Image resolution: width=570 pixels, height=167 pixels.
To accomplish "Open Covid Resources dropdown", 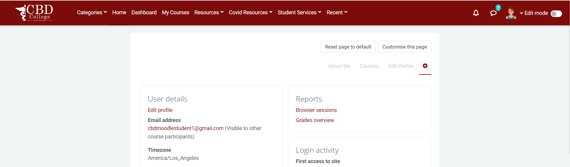I will [250, 13].
